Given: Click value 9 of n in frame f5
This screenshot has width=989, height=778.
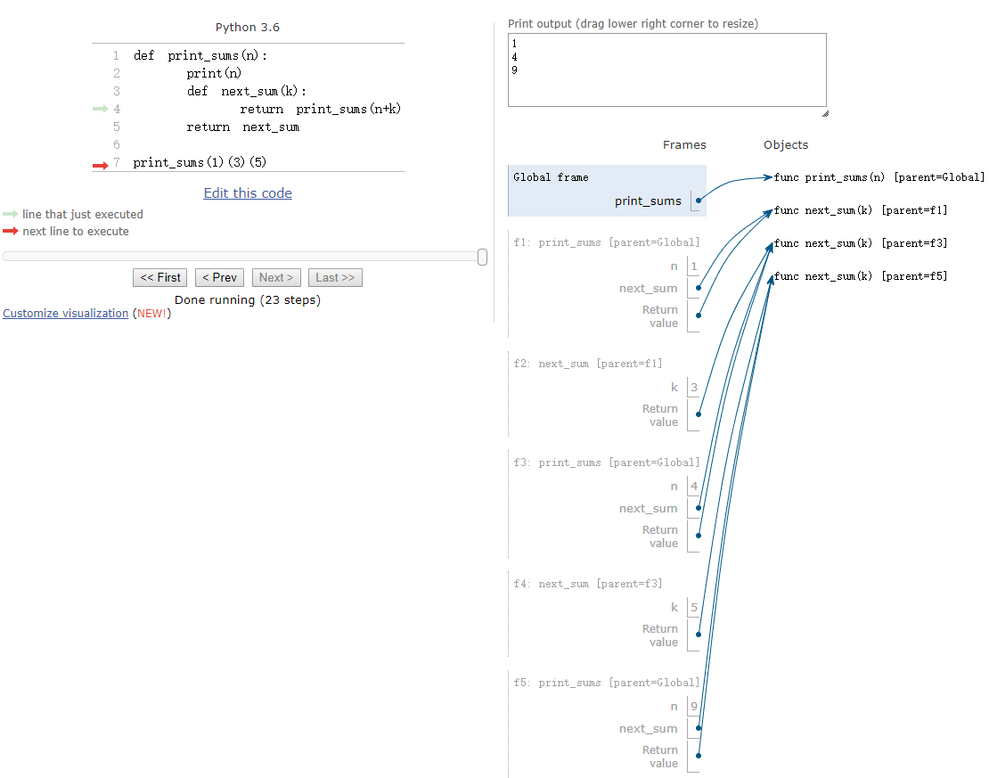Looking at the screenshot, I should (x=694, y=707).
